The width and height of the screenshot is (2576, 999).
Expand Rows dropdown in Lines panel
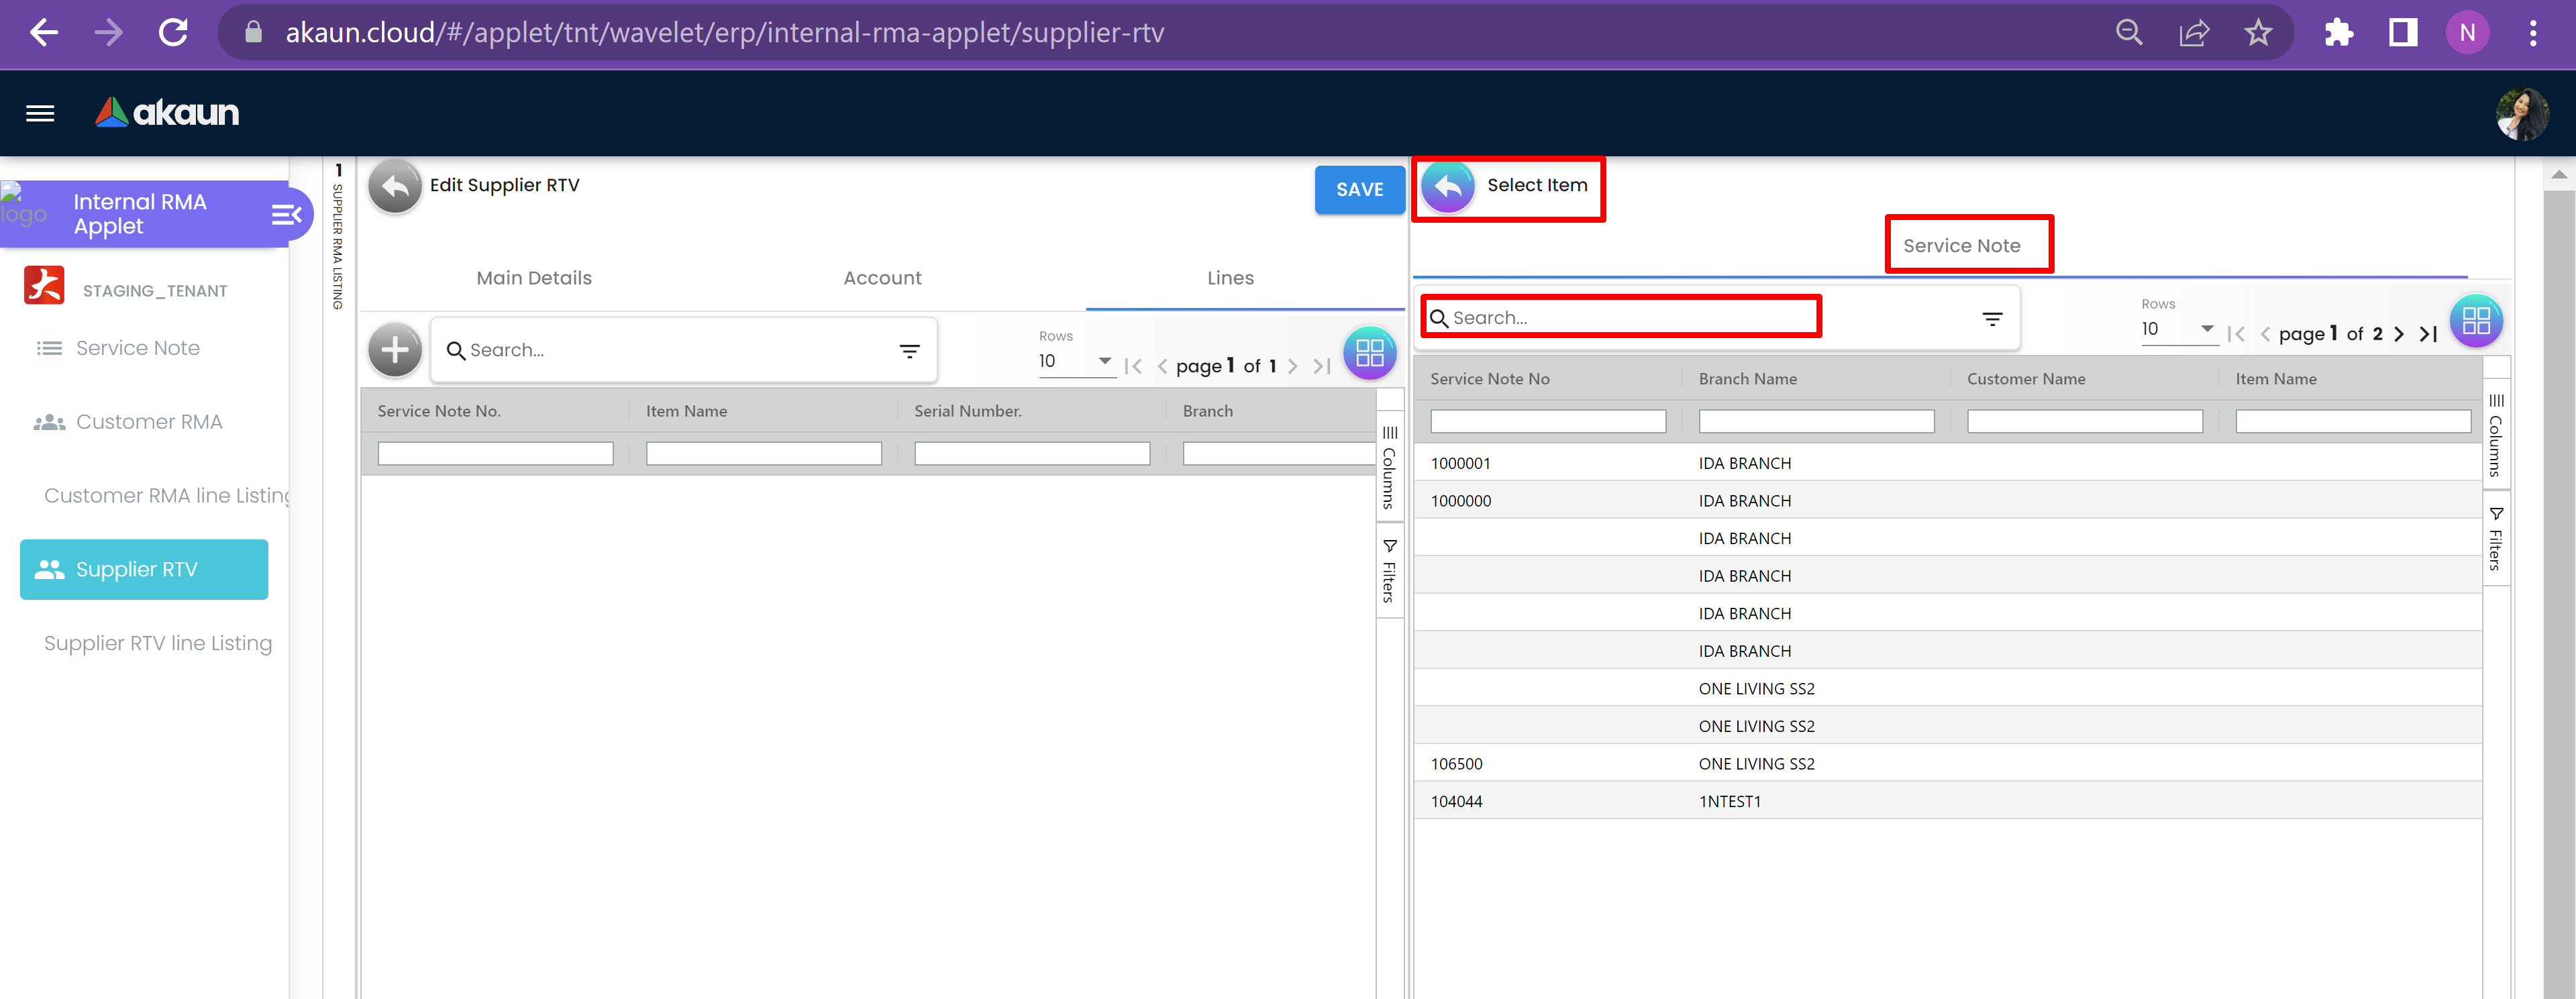[x=1104, y=361]
